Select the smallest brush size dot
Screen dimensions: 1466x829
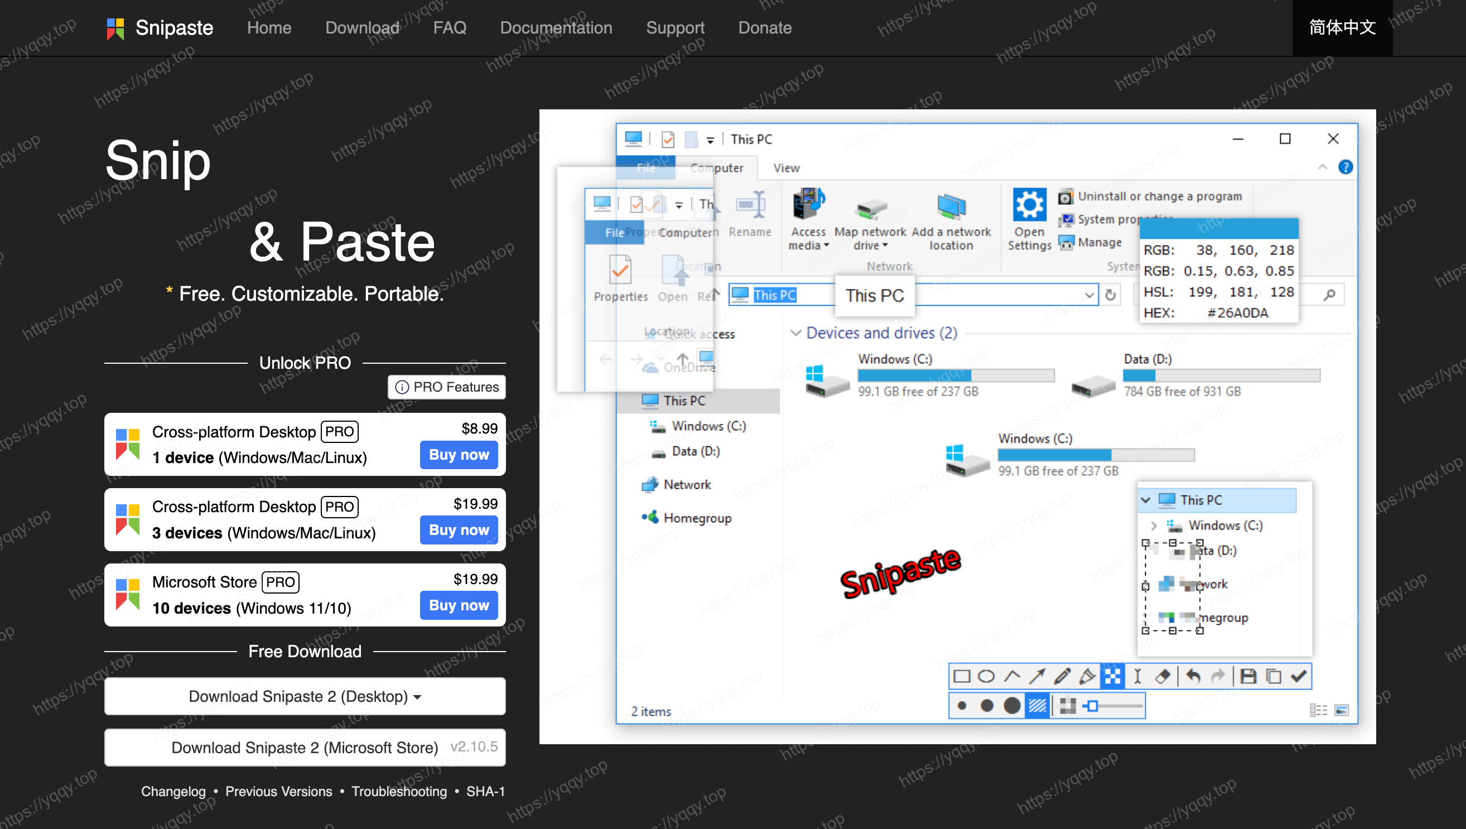[x=962, y=706]
